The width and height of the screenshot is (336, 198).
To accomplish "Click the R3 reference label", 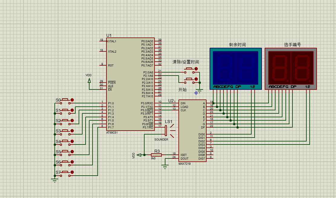I will pos(157,151).
